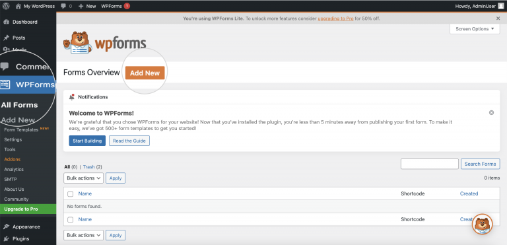Image resolution: width=507 pixels, height=245 pixels.
Task: Click the home icon beside My WordPress
Action: point(18,6)
